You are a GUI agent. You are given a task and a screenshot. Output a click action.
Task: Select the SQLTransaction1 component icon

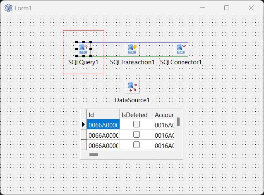132,49
